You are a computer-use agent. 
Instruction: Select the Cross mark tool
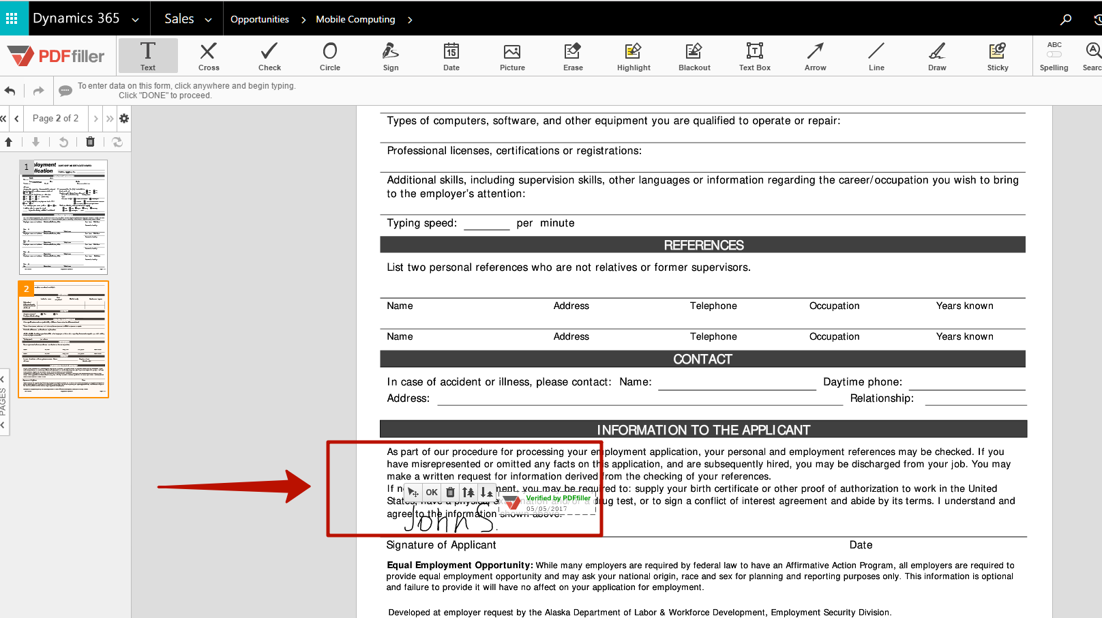(x=209, y=55)
